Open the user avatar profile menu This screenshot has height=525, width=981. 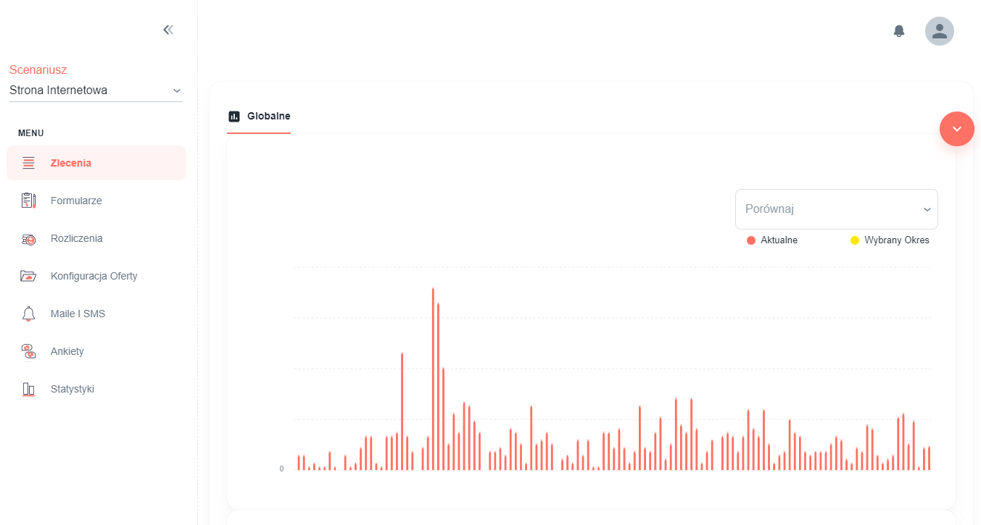940,31
